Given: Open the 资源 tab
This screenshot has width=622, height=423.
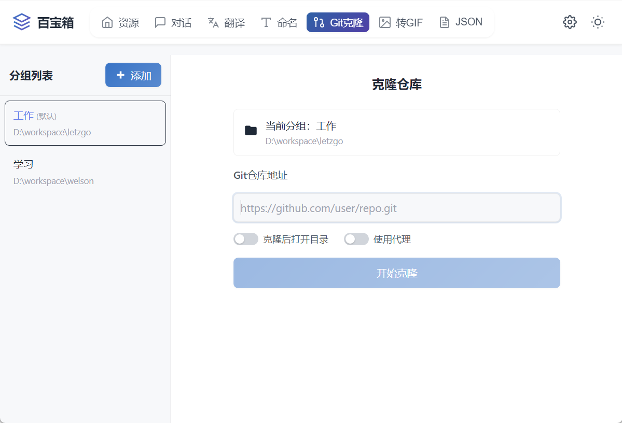Looking at the screenshot, I should click(x=120, y=22).
